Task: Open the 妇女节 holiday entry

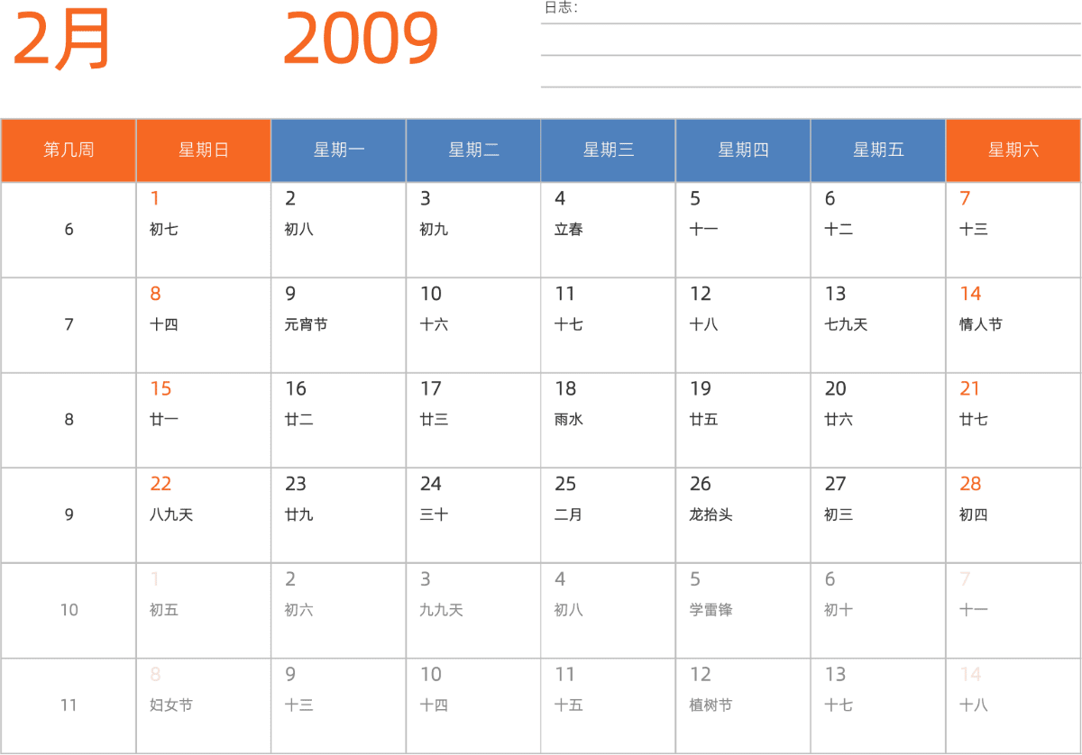Action: [x=171, y=705]
